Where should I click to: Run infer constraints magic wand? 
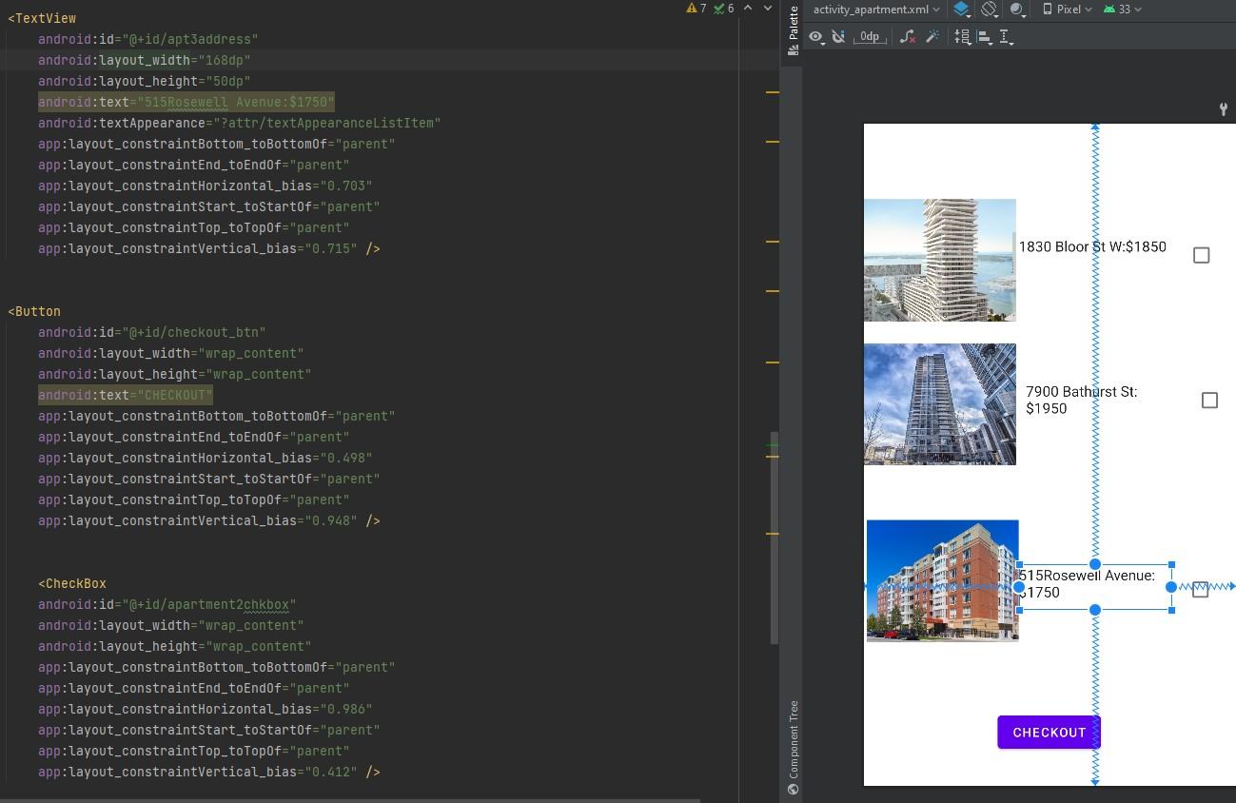pos(931,35)
